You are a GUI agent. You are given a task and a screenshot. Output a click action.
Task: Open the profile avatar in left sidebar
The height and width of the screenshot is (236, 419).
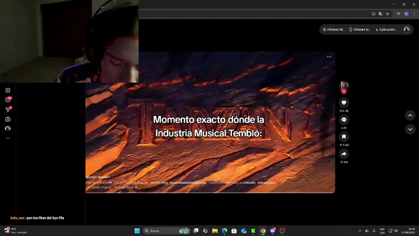coord(8,128)
